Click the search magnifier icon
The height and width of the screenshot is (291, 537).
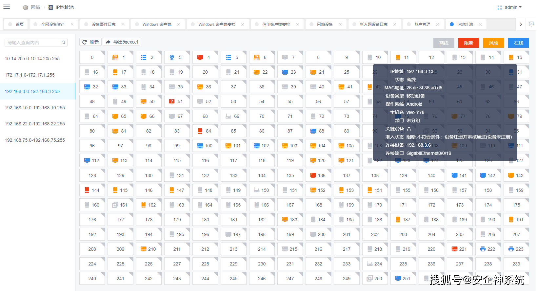(x=64, y=43)
